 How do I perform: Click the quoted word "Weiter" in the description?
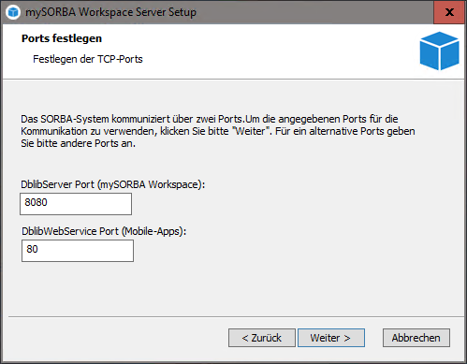pyautogui.click(x=251, y=131)
